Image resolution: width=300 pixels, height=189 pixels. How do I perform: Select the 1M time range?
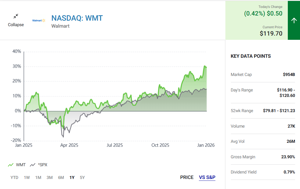(x=38, y=177)
